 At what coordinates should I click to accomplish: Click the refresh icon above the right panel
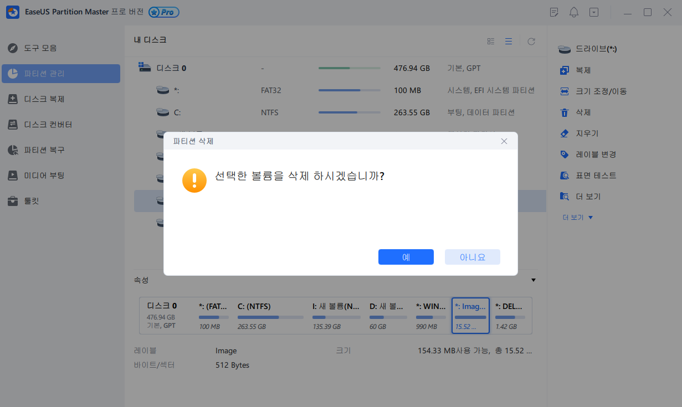tap(531, 41)
